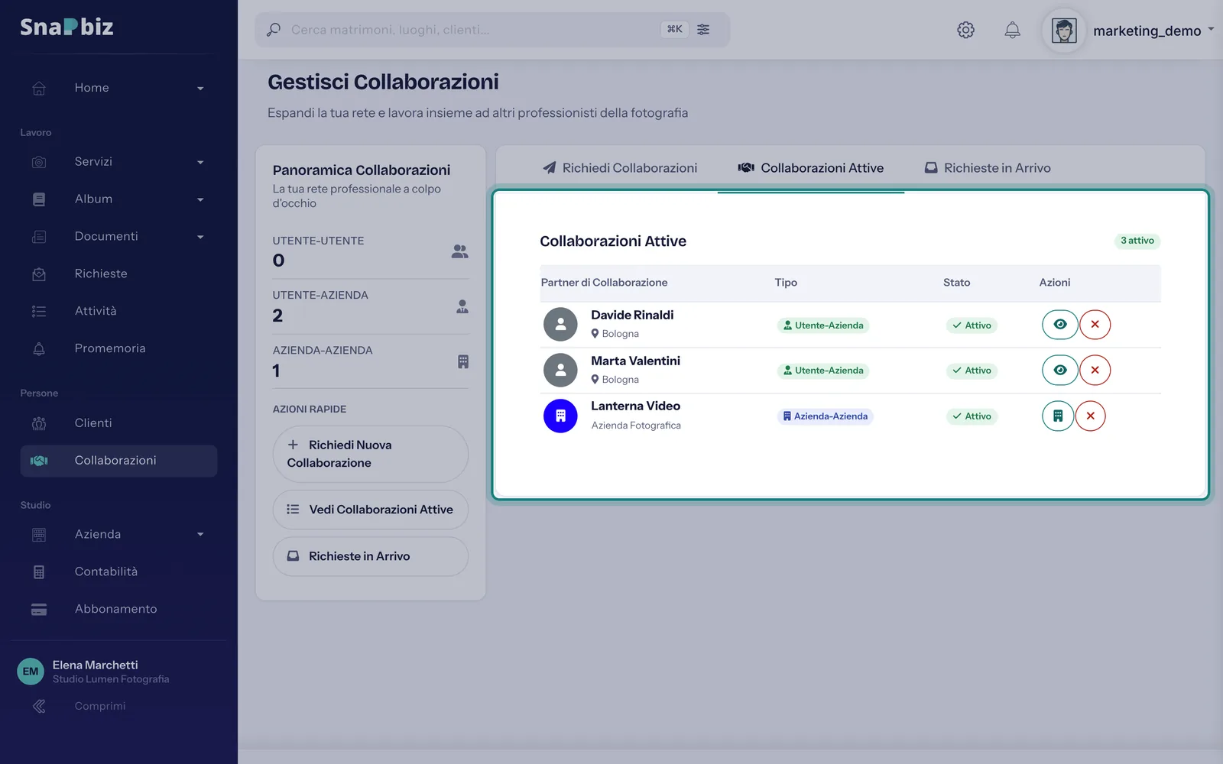Click Vedi Collaborazioni Attive button

click(x=371, y=510)
